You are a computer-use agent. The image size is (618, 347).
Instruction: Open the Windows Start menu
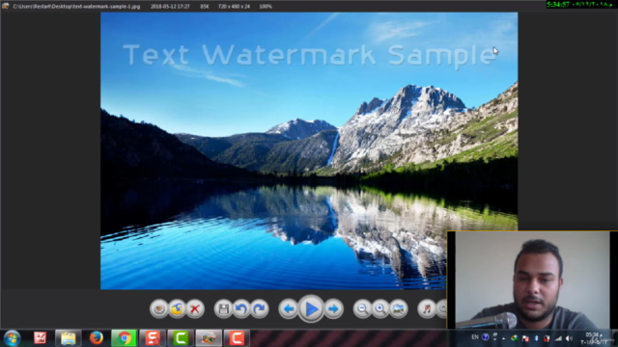pos(12,338)
